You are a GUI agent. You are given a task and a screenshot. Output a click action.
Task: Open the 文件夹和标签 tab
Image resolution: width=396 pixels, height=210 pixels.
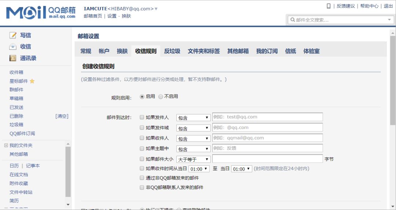click(203, 51)
